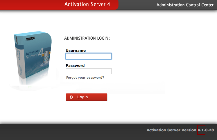Open the 'Forgot your password?' link
Image resolution: width=217 pixels, height=140 pixels.
[85, 78]
